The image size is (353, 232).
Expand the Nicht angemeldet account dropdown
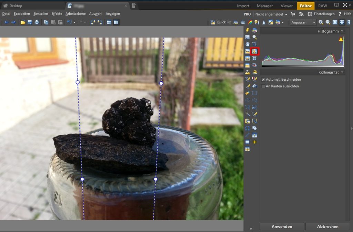tap(271, 14)
